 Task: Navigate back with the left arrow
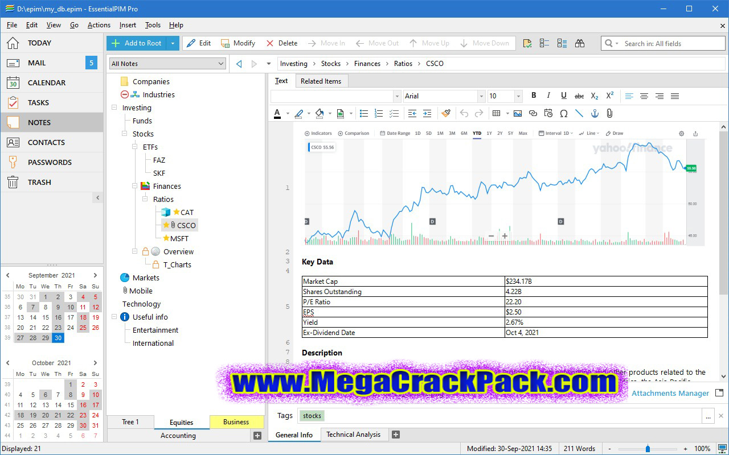tap(239, 64)
